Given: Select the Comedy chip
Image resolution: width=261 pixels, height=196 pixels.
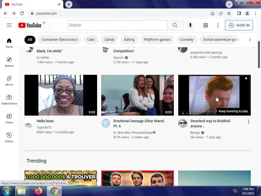Looking at the screenshot, I should 187,40.
